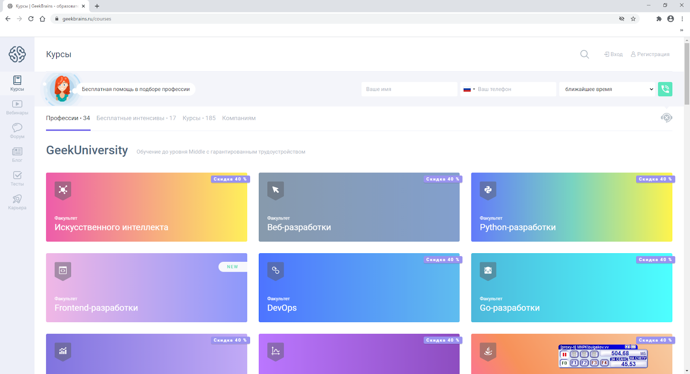Click F2 button in the proxy widget

point(584,363)
